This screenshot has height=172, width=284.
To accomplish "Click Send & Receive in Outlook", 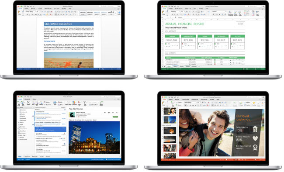I will tap(101, 103).
